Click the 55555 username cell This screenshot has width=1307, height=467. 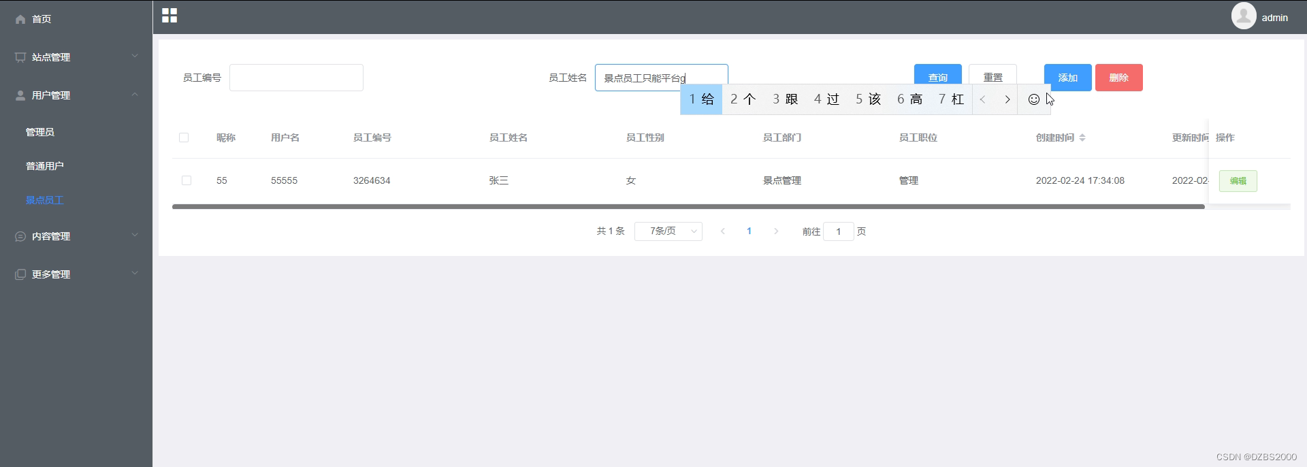click(284, 180)
